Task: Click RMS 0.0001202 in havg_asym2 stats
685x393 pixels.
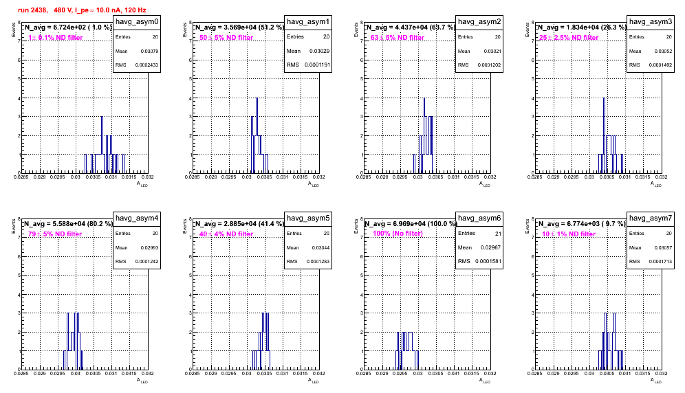Action: pyautogui.click(x=479, y=65)
